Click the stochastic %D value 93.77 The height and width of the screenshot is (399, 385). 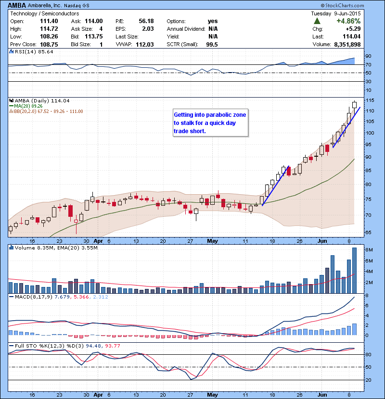point(112,346)
